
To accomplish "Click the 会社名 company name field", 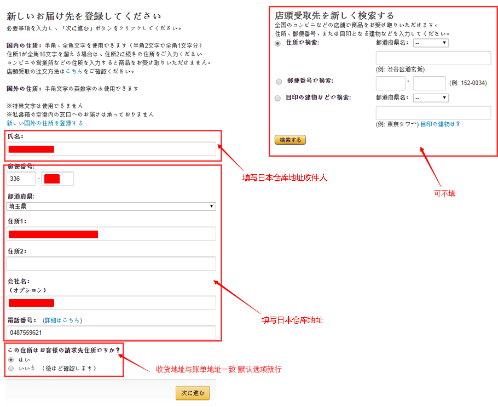I will click(x=111, y=303).
